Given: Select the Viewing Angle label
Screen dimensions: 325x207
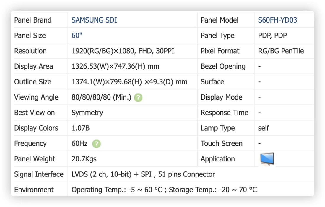Looking at the screenshot, I should [36, 97].
